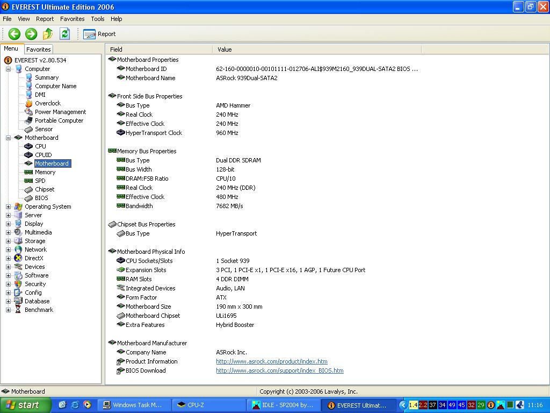Screen dimensions: 550x413
Task: Collapse the Computer tree branch
Action: coord(8,69)
